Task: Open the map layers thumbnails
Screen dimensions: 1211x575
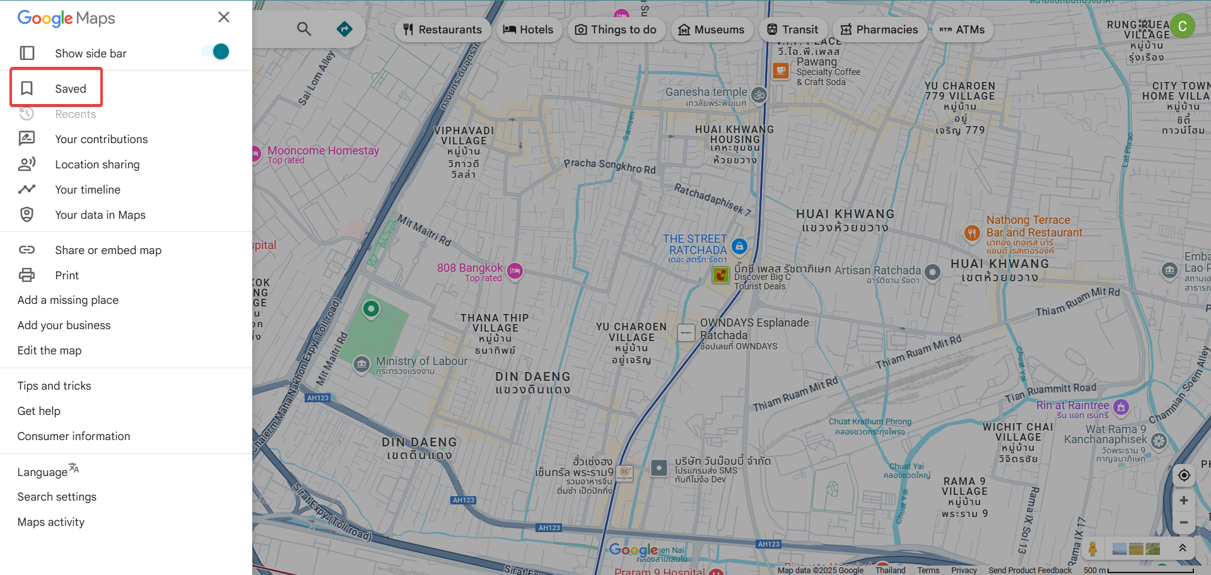Action: 1136,549
